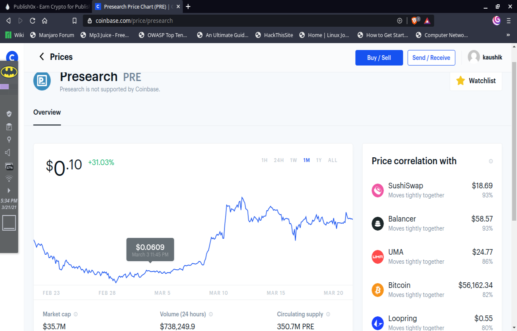Image resolution: width=517 pixels, height=331 pixels.
Task: Click the Batman logo in side panel
Action: pyautogui.click(x=9, y=72)
